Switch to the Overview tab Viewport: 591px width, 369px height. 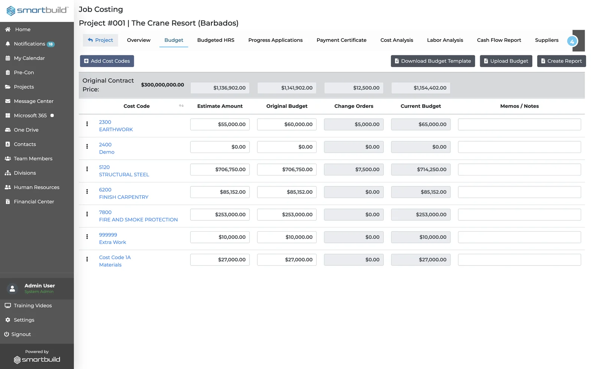click(139, 40)
